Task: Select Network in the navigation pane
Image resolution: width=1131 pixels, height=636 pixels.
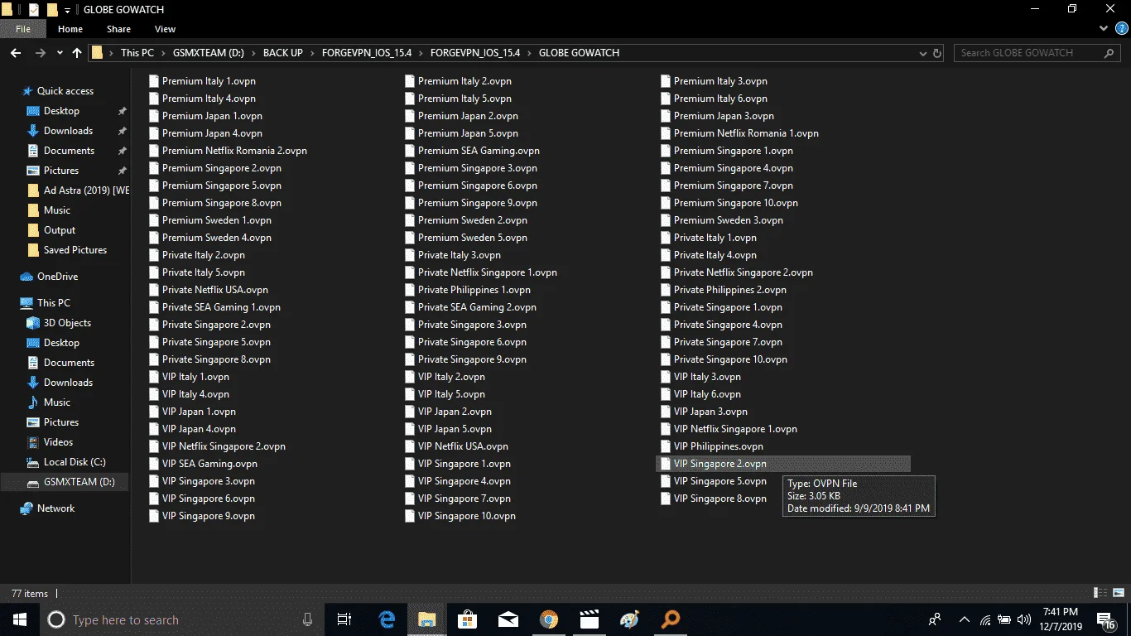Action: (x=55, y=508)
